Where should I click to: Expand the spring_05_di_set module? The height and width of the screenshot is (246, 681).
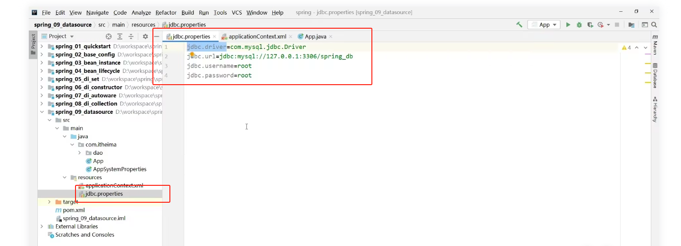coord(42,79)
